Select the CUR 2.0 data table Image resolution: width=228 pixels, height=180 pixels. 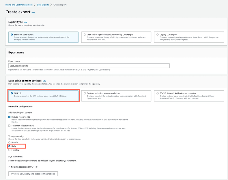(x=12, y=93)
